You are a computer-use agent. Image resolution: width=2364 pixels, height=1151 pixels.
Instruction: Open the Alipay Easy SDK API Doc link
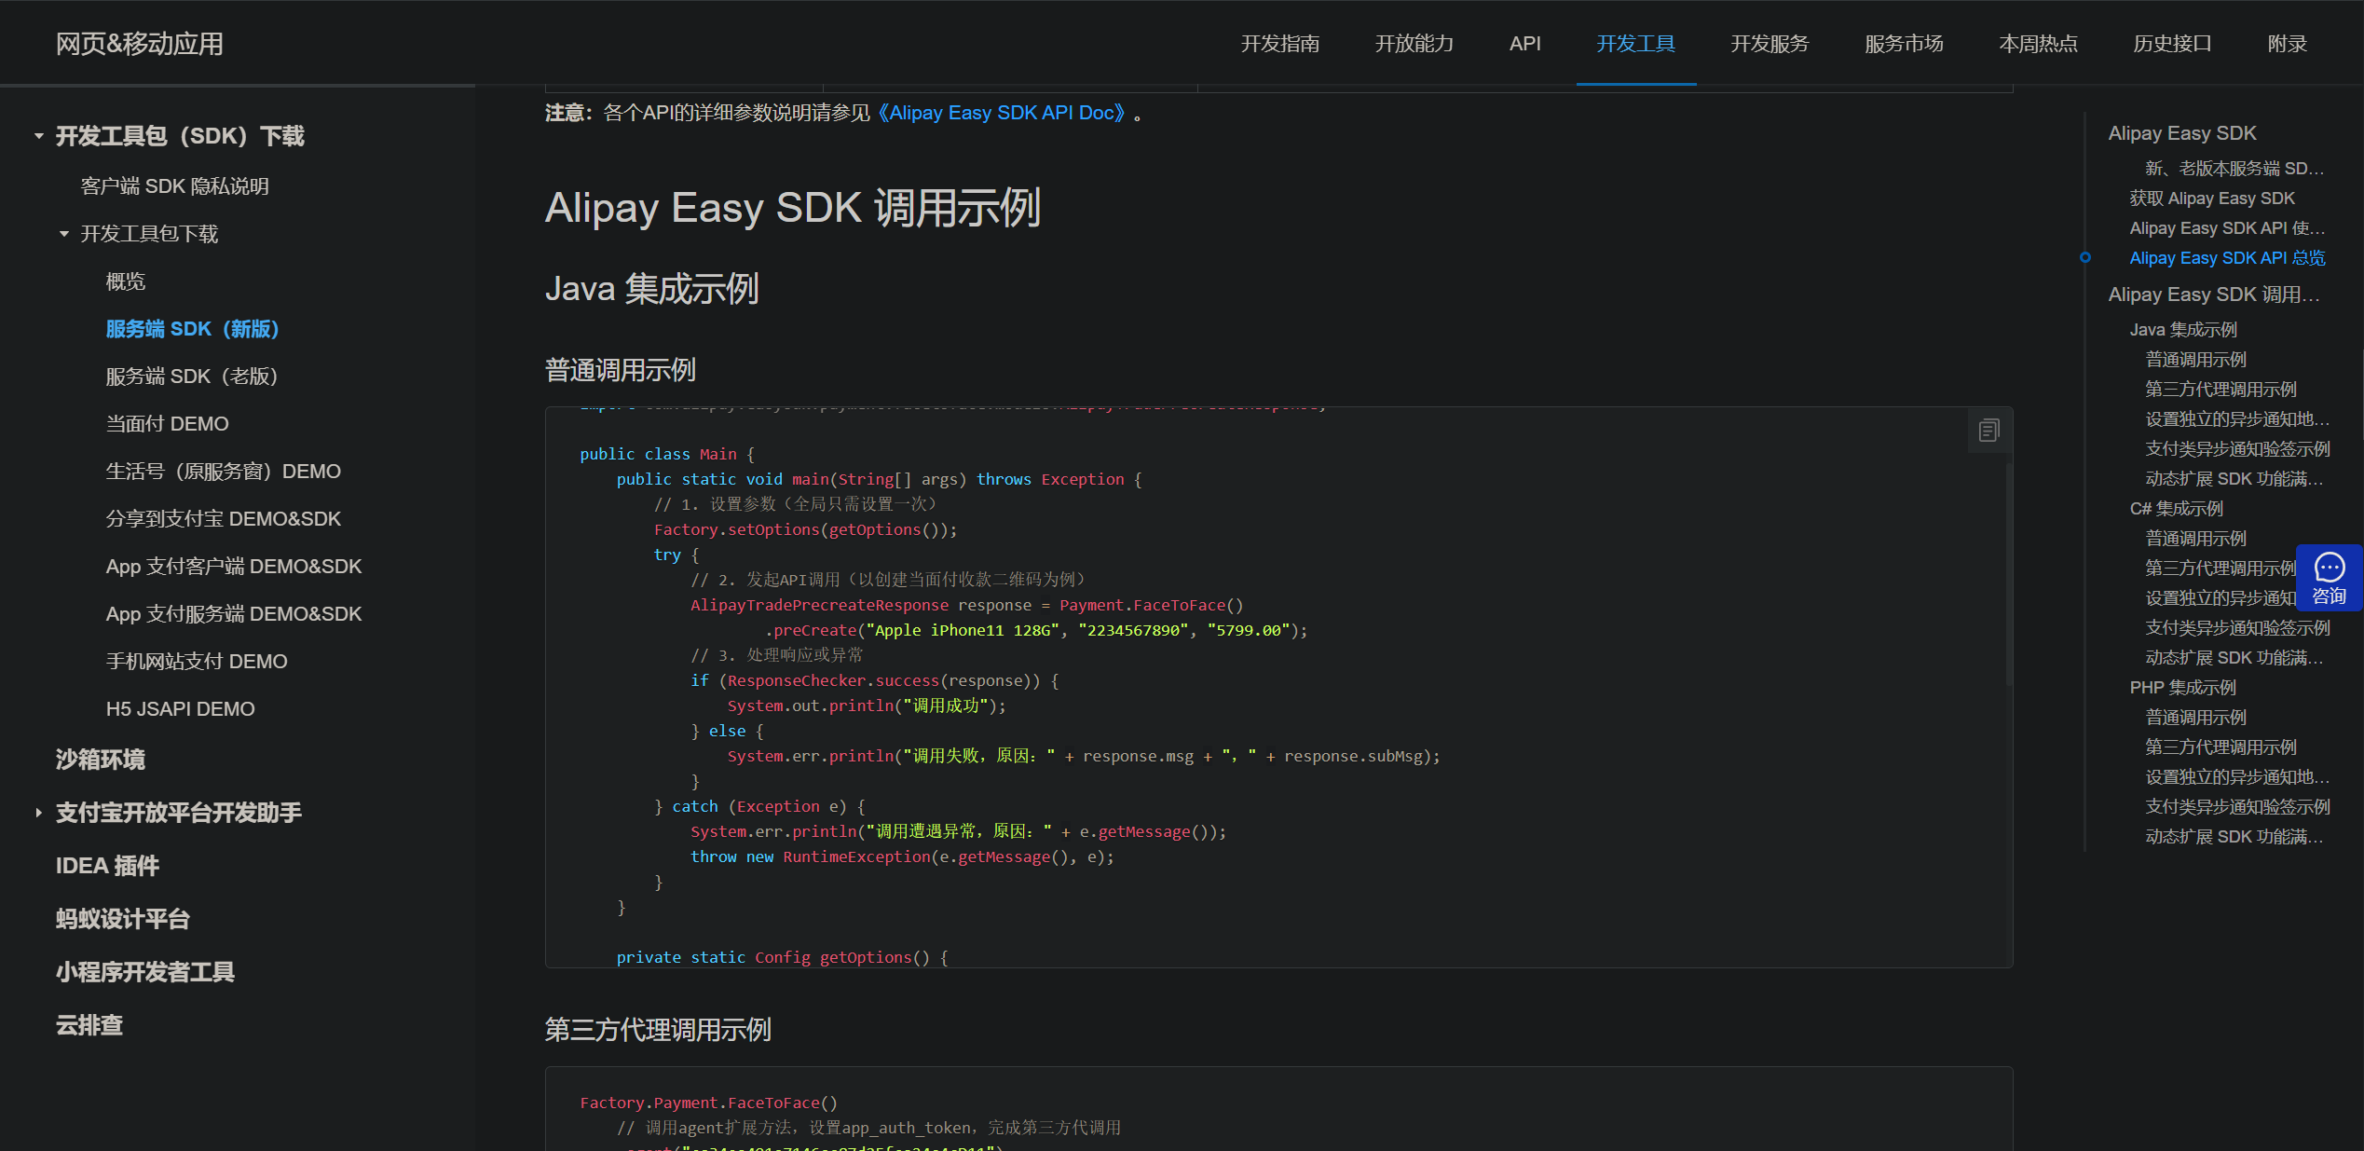tap(1002, 113)
